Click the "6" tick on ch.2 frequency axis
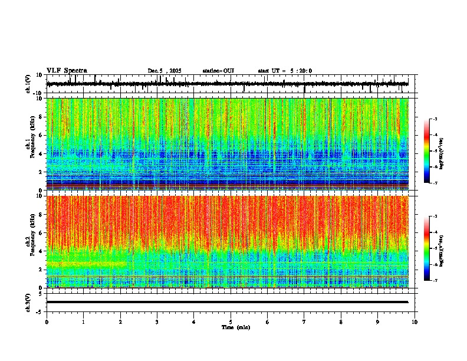Viewport: 467px width, 361px height. tap(41, 233)
